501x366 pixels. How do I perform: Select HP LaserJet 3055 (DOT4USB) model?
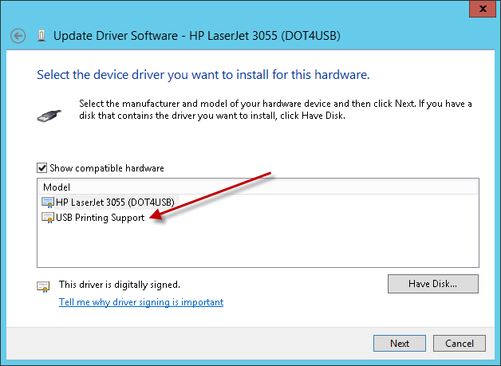115,202
